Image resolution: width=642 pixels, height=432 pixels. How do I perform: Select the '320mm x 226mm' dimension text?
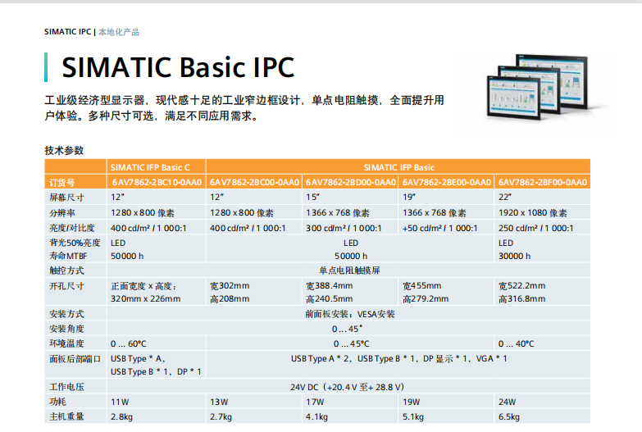145,299
